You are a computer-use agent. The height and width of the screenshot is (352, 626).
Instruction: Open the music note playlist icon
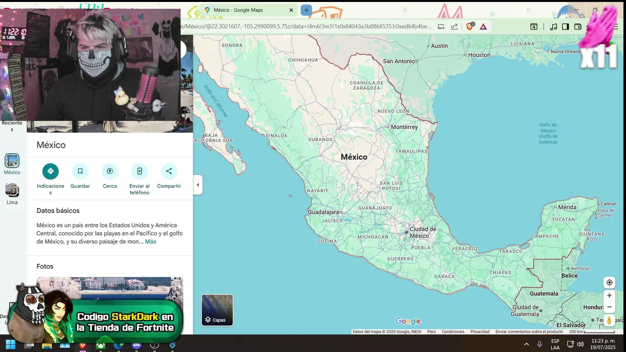[554, 26]
